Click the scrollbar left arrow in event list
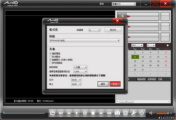The height and width of the screenshot is (120, 176). click(x=117, y=102)
